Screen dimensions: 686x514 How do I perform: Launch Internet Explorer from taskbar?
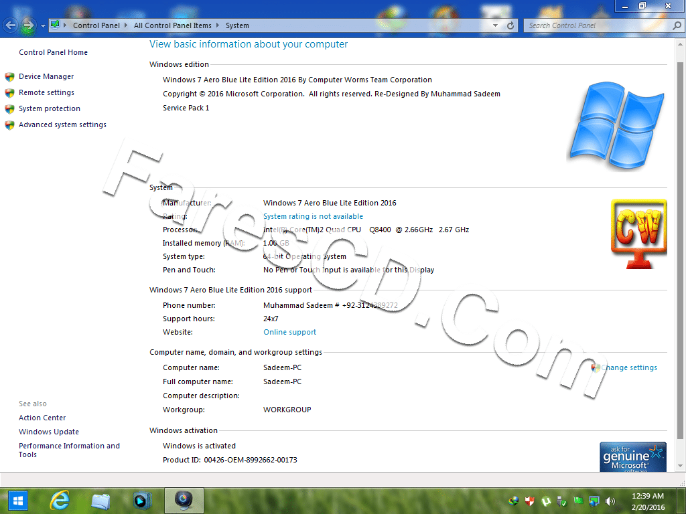[x=59, y=501]
